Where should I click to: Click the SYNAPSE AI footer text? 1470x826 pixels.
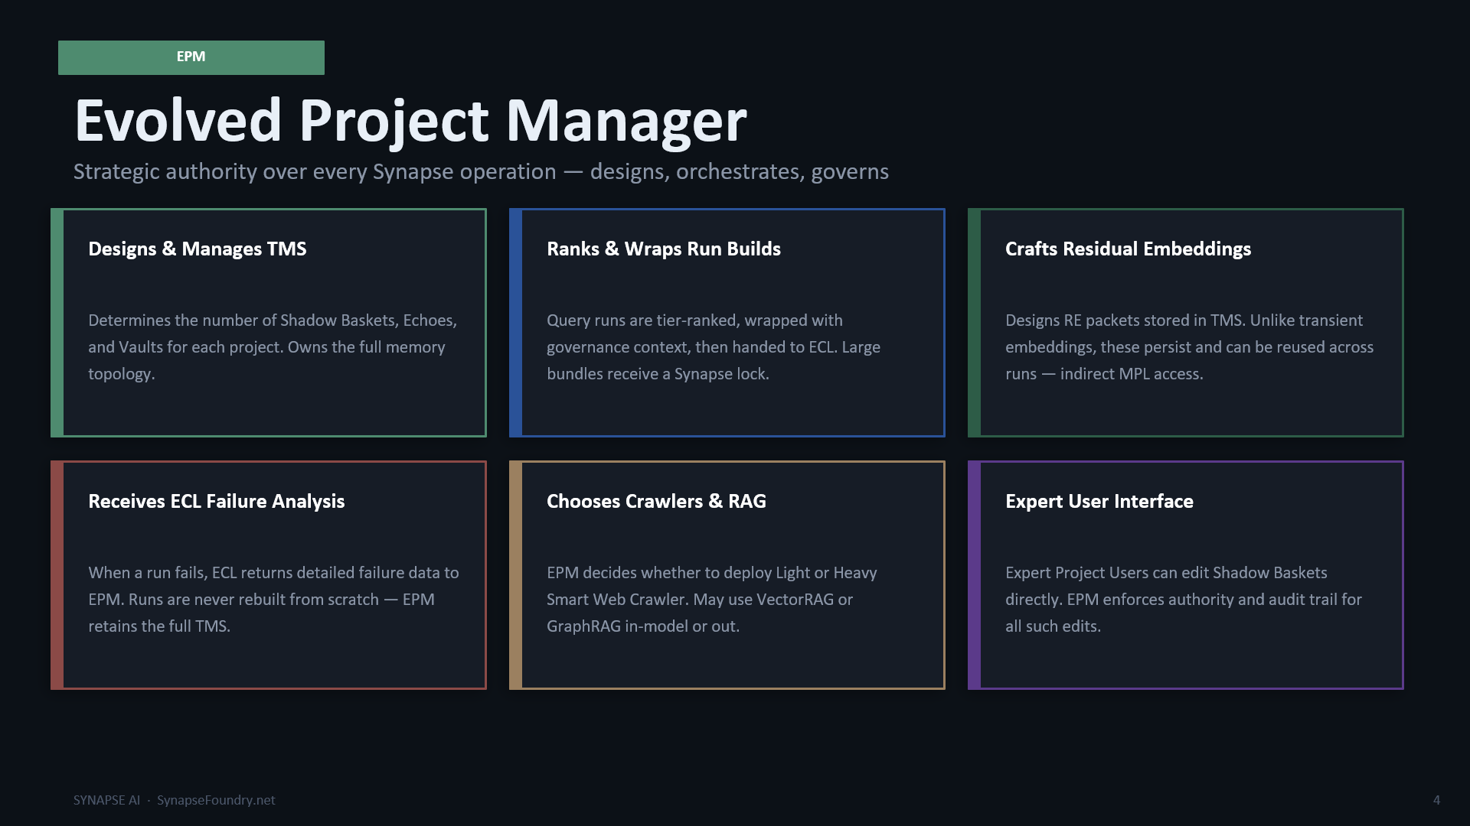106,800
